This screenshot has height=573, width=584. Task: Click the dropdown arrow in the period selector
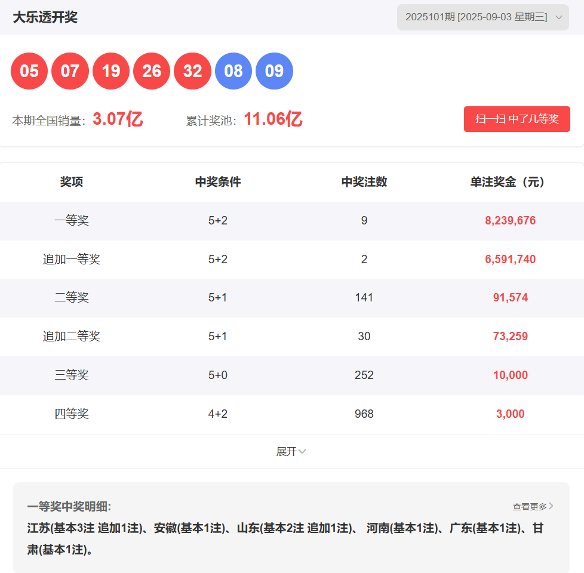pyautogui.click(x=559, y=17)
